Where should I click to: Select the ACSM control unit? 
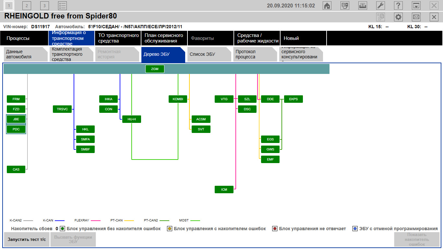[201, 119]
